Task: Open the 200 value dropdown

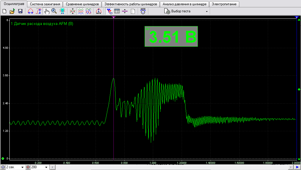Action: point(46,167)
